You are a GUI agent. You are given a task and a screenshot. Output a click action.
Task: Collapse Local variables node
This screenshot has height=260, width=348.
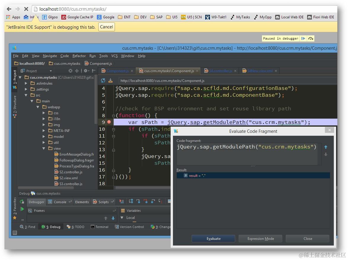(122, 218)
